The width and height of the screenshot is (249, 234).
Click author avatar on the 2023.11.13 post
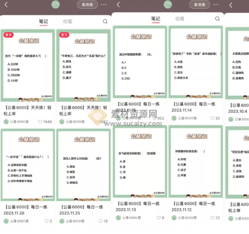point(118,218)
